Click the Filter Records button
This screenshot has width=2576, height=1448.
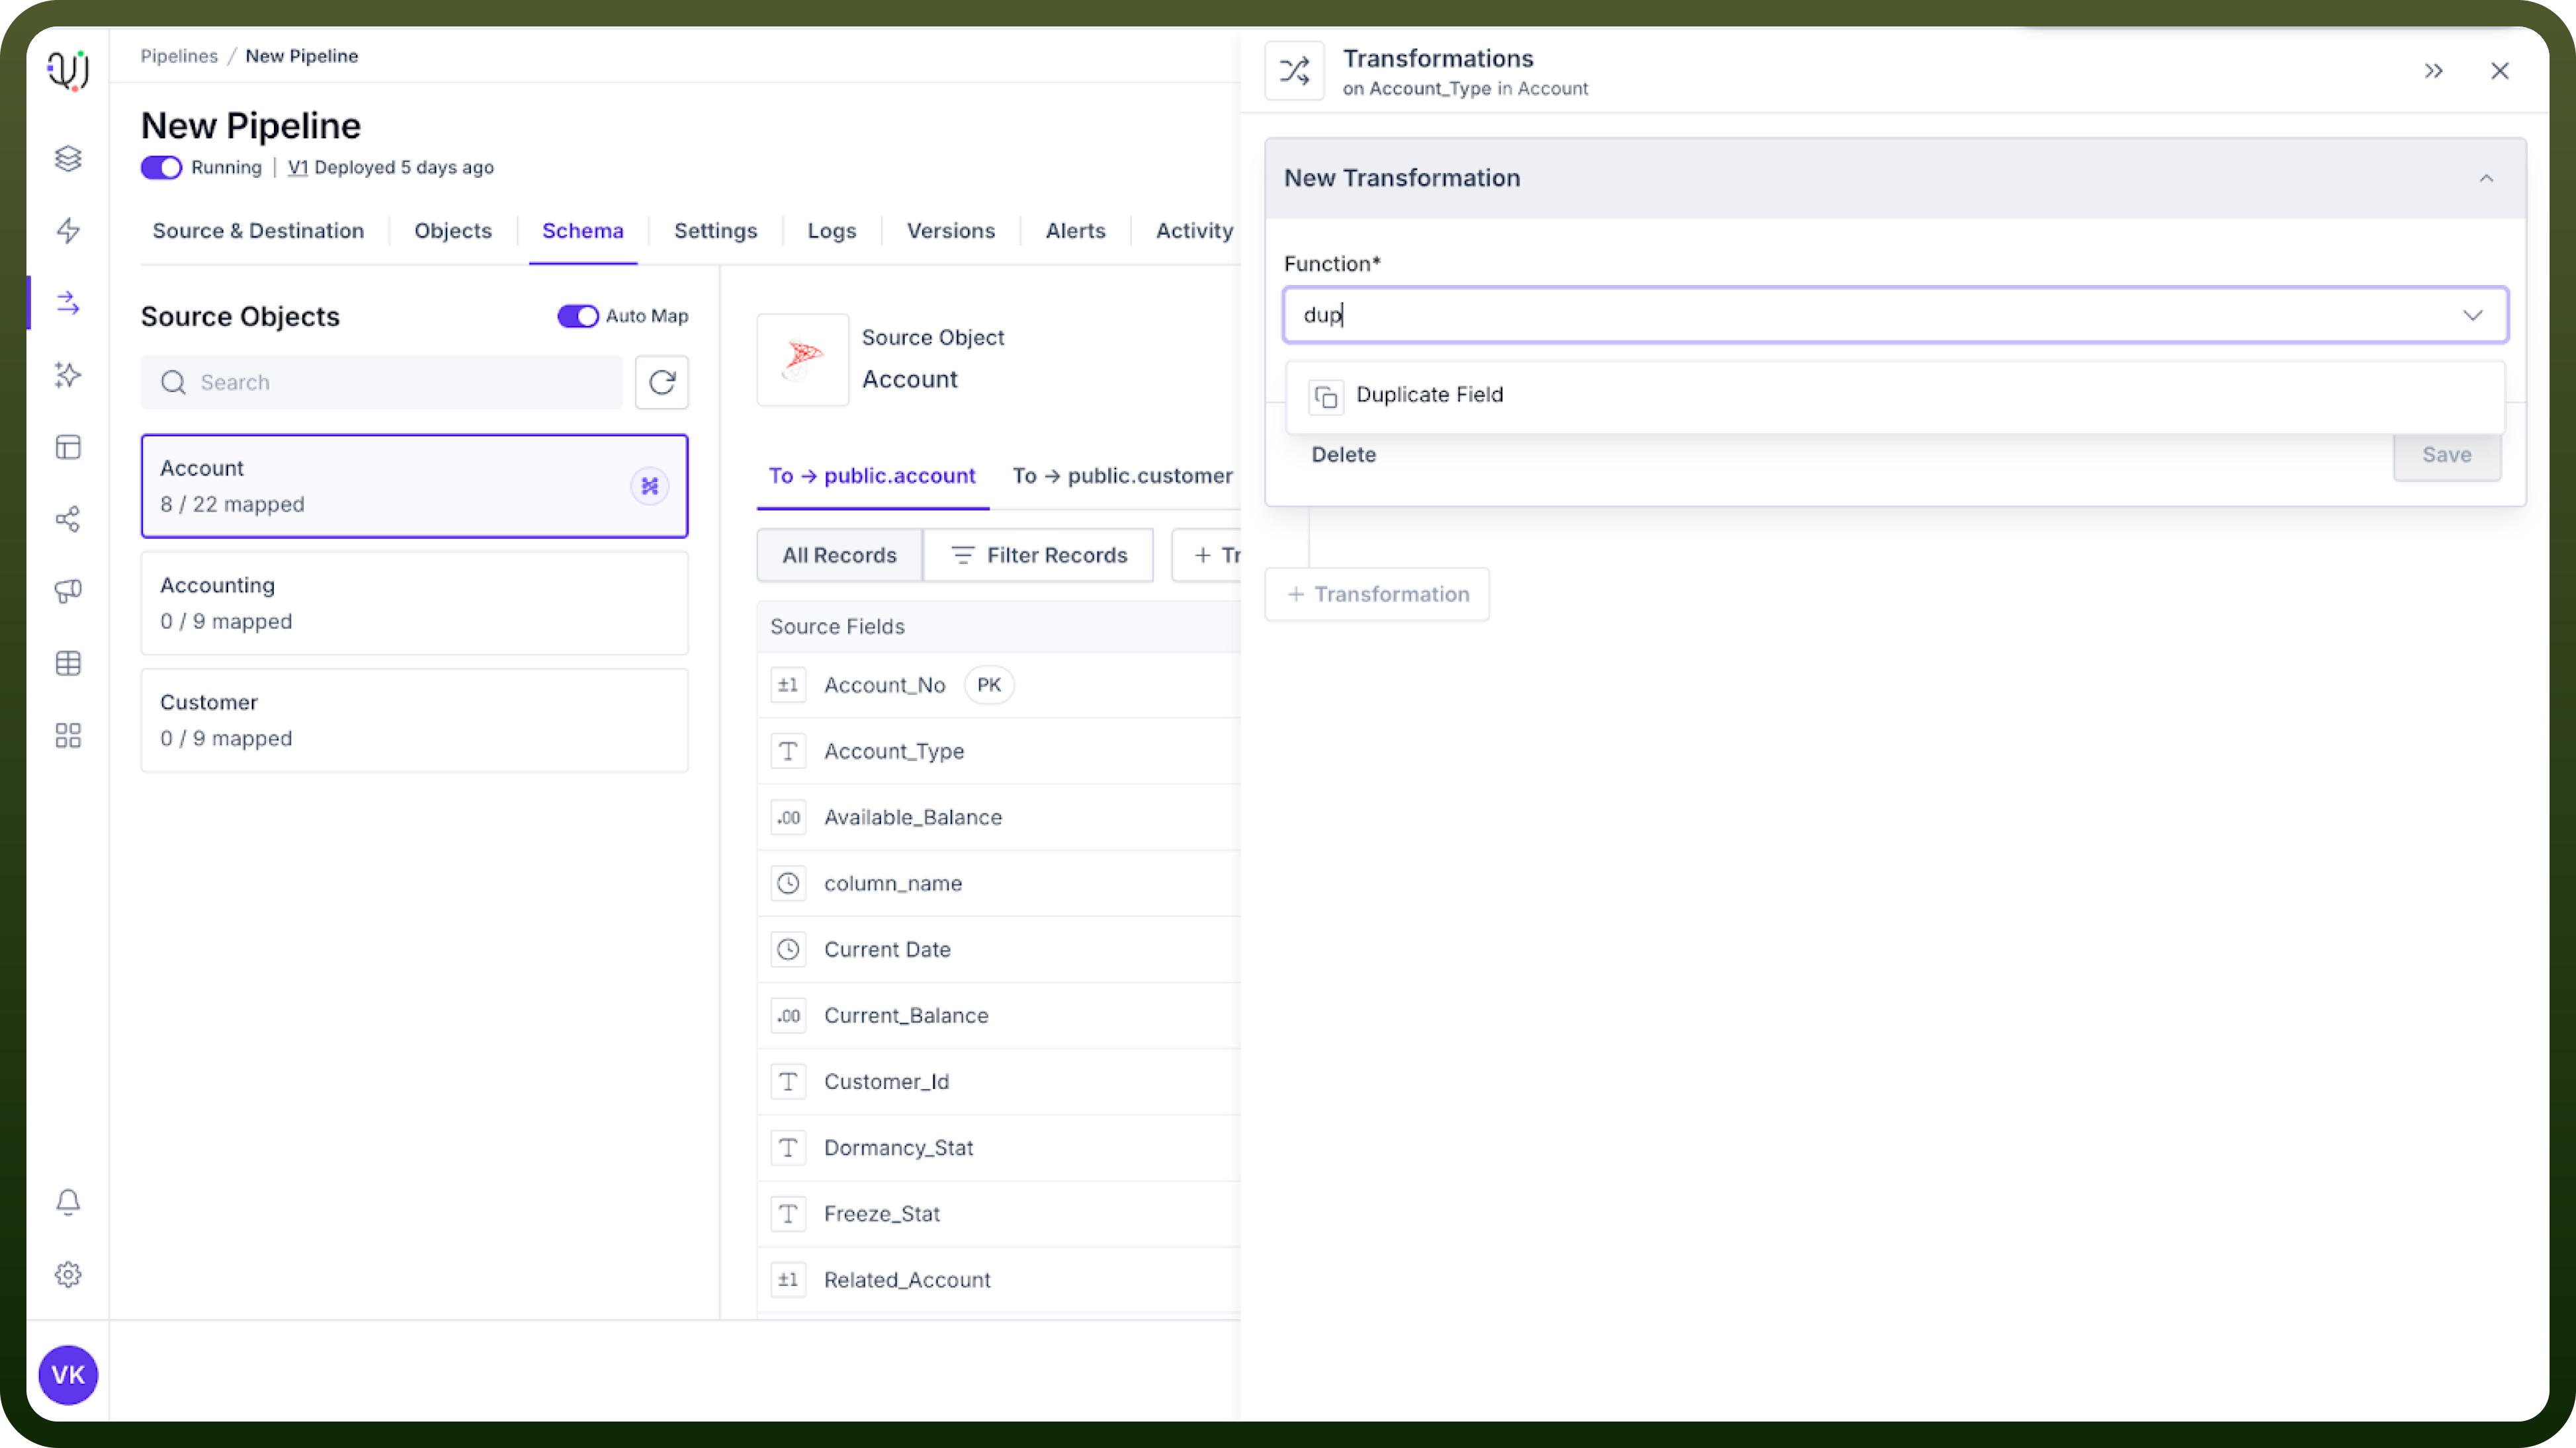tap(1038, 555)
